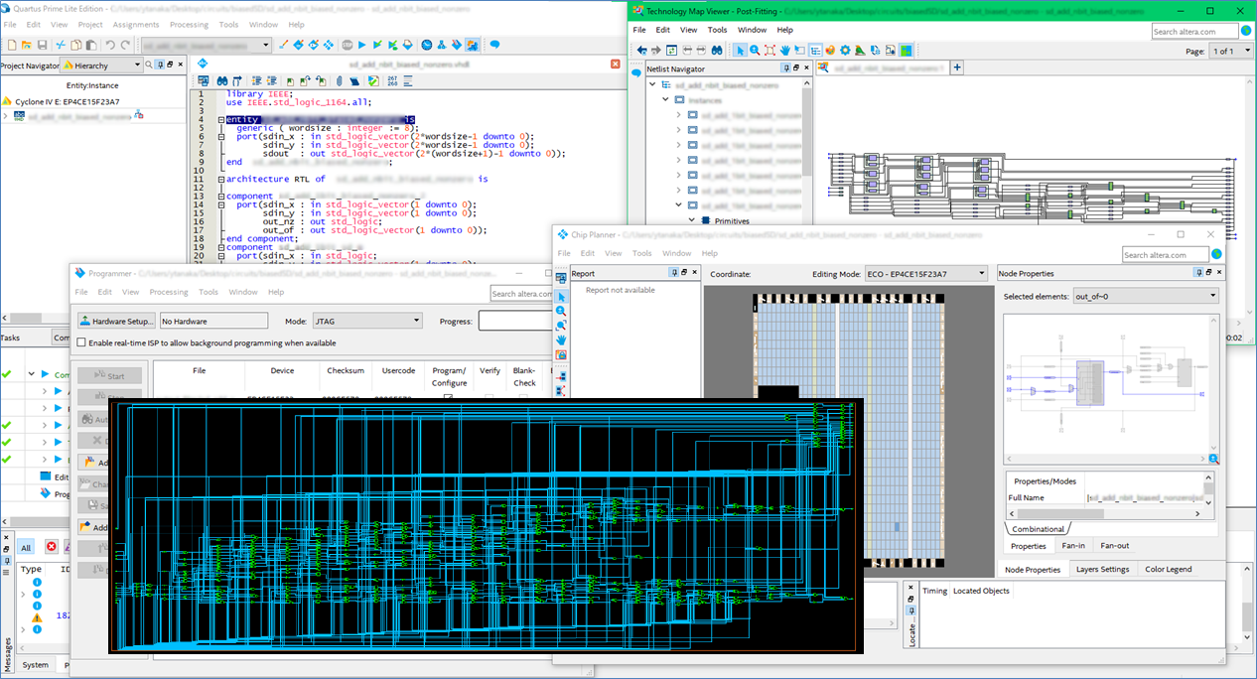Screen dimensions: 1257x679
Task: Click the red error filter icon in Messages
Action: pos(52,547)
